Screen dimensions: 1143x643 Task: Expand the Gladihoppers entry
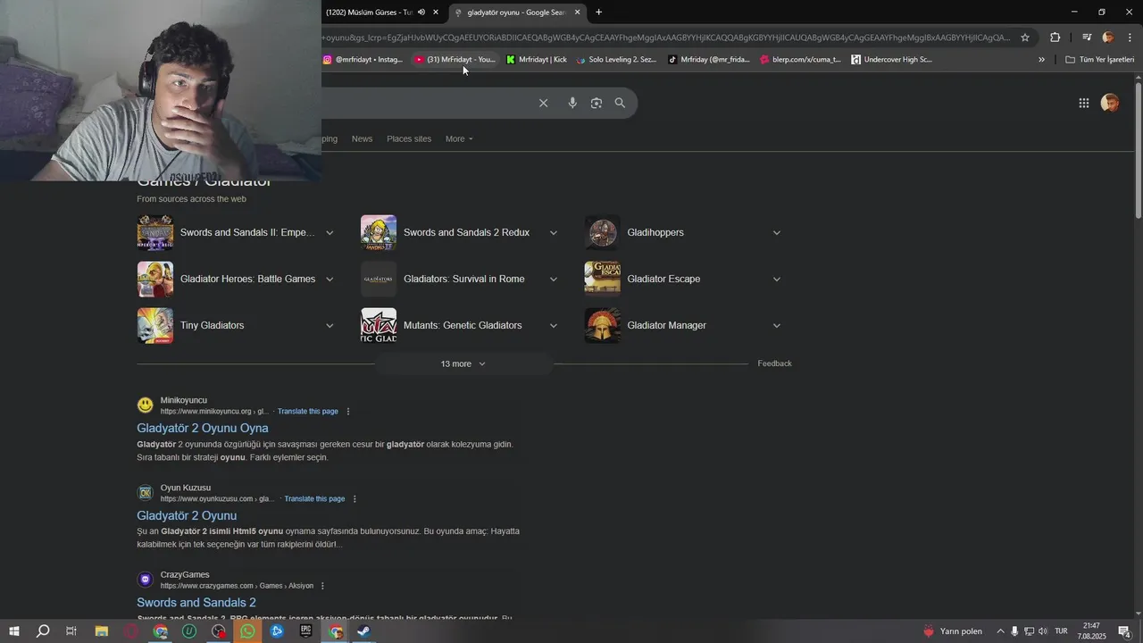776,232
